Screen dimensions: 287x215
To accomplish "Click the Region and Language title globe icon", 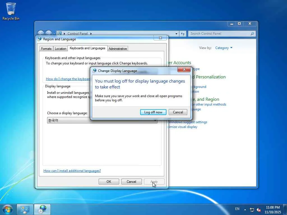I will pyautogui.click(x=40, y=39).
